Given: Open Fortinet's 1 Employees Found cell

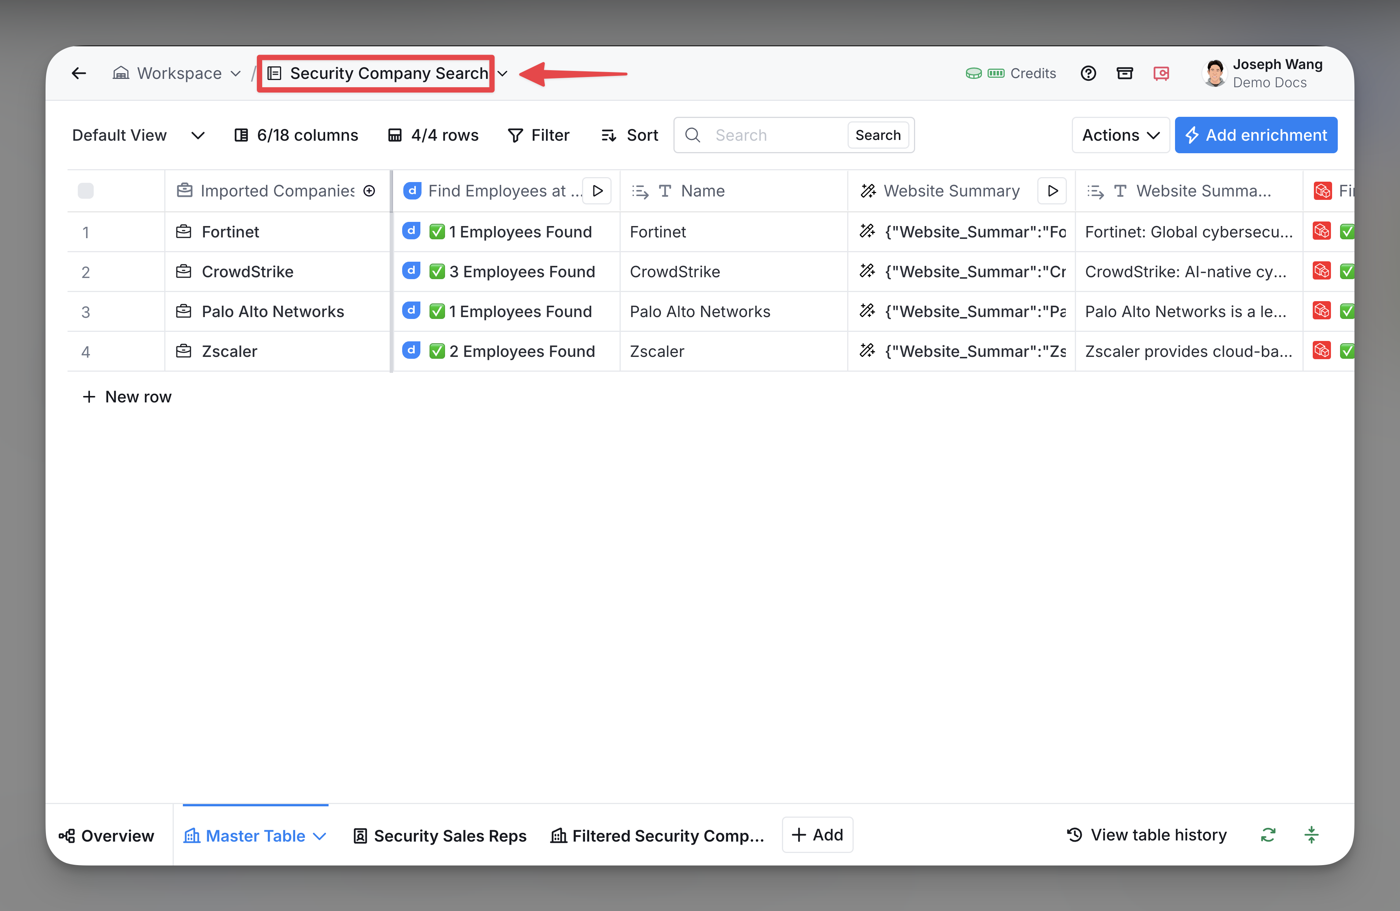Looking at the screenshot, I should click(x=507, y=232).
